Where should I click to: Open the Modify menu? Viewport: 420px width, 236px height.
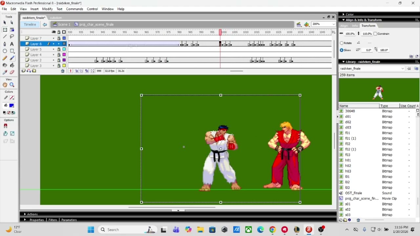(47, 9)
